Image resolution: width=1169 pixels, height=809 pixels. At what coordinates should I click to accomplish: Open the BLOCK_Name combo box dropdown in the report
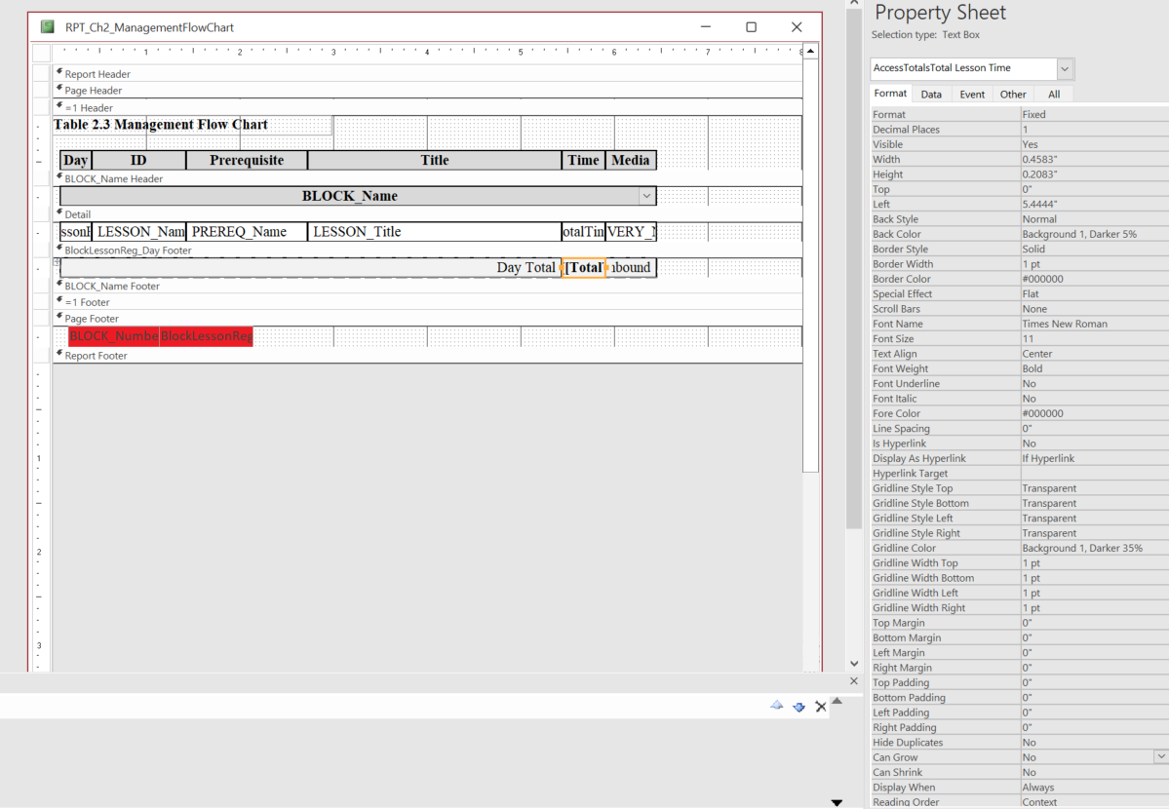647,195
